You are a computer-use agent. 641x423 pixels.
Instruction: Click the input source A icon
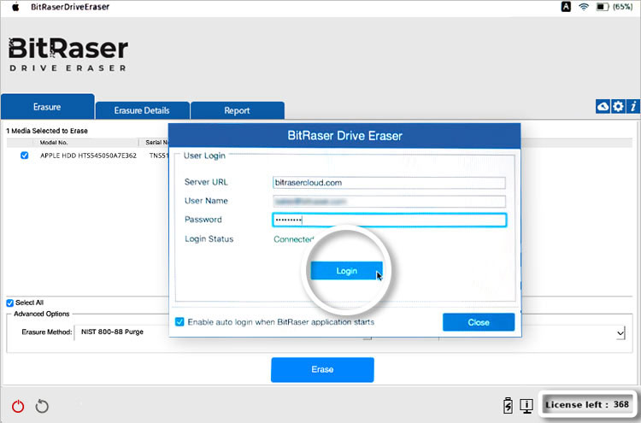click(566, 7)
